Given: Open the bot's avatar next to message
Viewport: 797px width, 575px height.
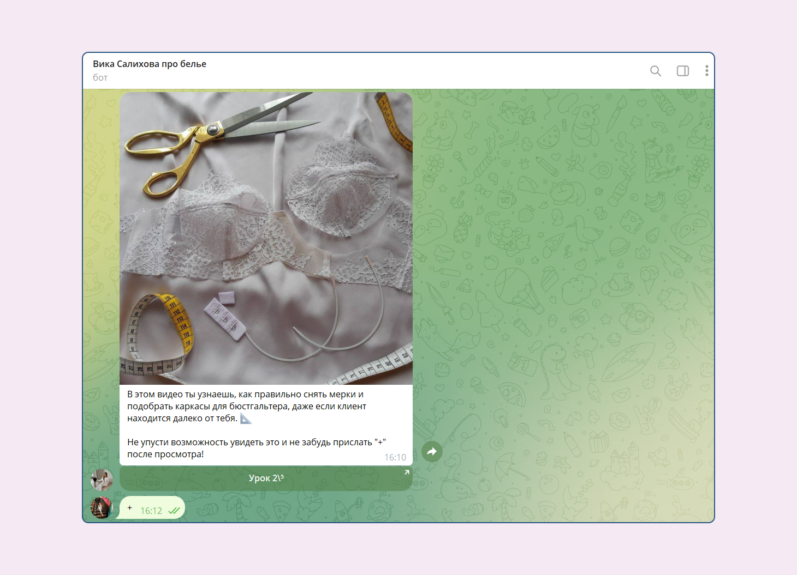Looking at the screenshot, I should (102, 480).
